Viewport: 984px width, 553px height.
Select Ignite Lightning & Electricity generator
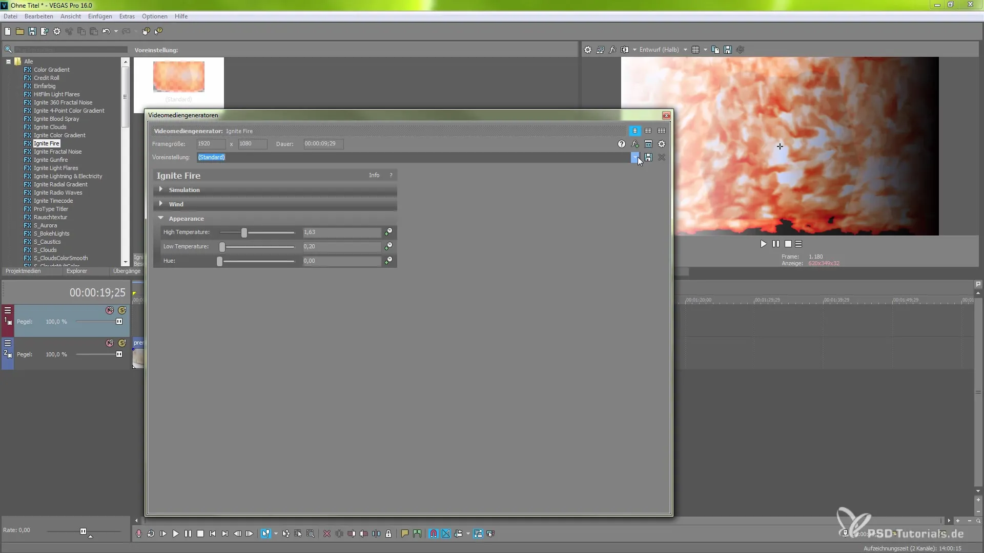(x=68, y=176)
